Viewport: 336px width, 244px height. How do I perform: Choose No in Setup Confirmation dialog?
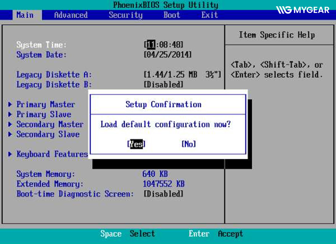[x=189, y=144]
